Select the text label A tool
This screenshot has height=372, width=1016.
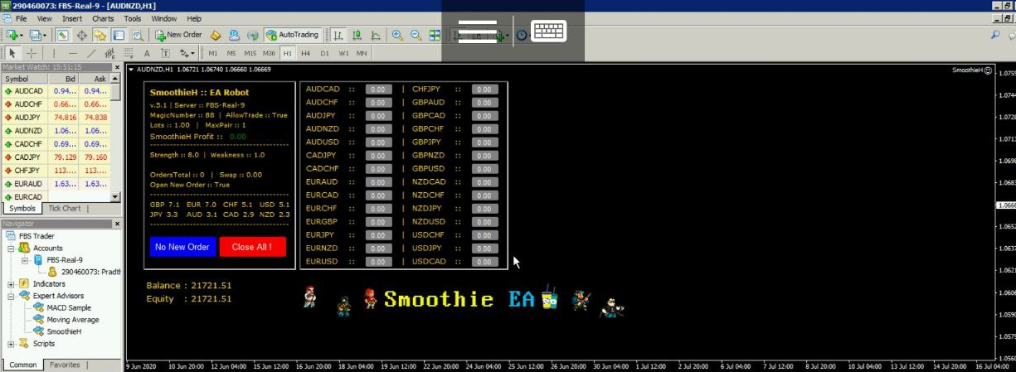pyautogui.click(x=147, y=53)
